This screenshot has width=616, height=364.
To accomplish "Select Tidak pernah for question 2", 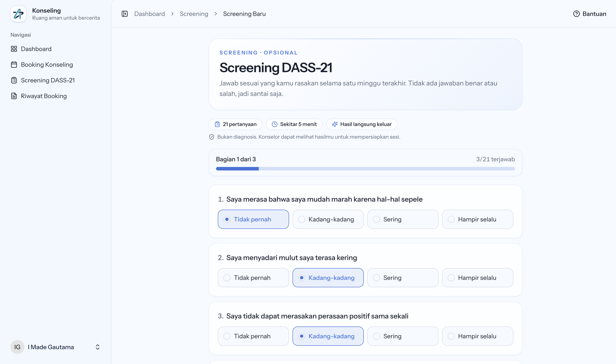I will point(253,278).
